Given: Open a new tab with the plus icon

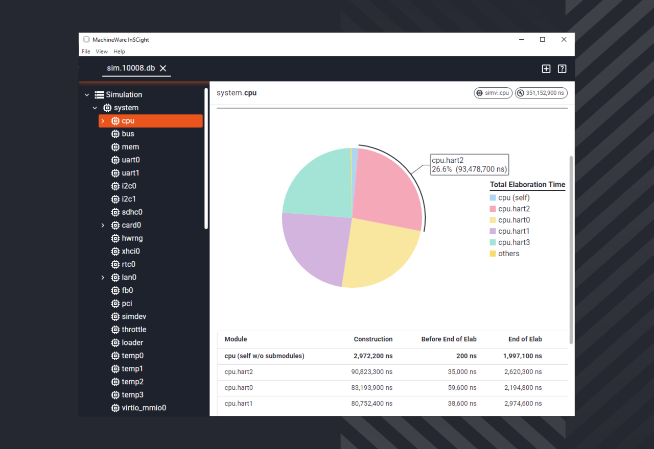Looking at the screenshot, I should 546,68.
